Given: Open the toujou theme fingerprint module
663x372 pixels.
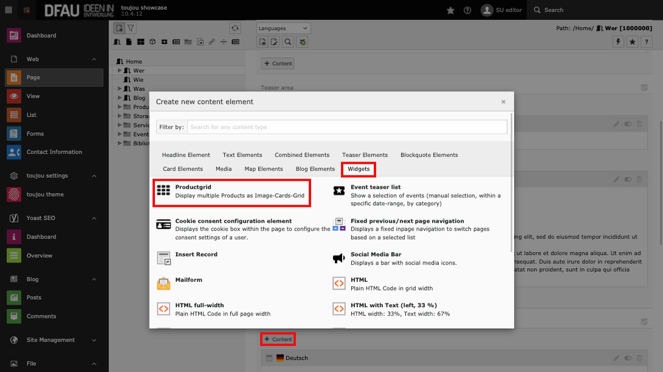Looking at the screenshot, I should [x=44, y=195].
